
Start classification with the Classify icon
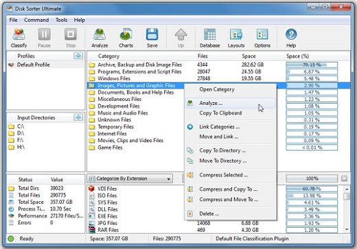click(19, 38)
